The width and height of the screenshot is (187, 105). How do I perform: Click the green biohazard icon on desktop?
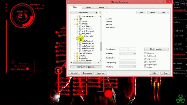coord(180,99)
